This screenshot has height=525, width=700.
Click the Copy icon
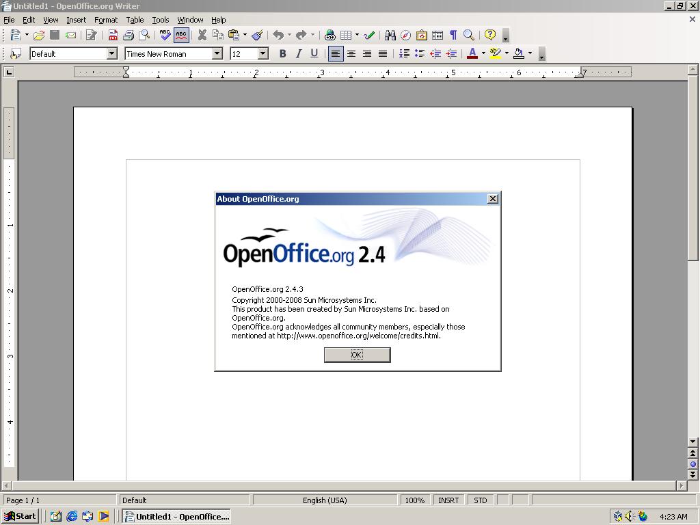[218, 35]
